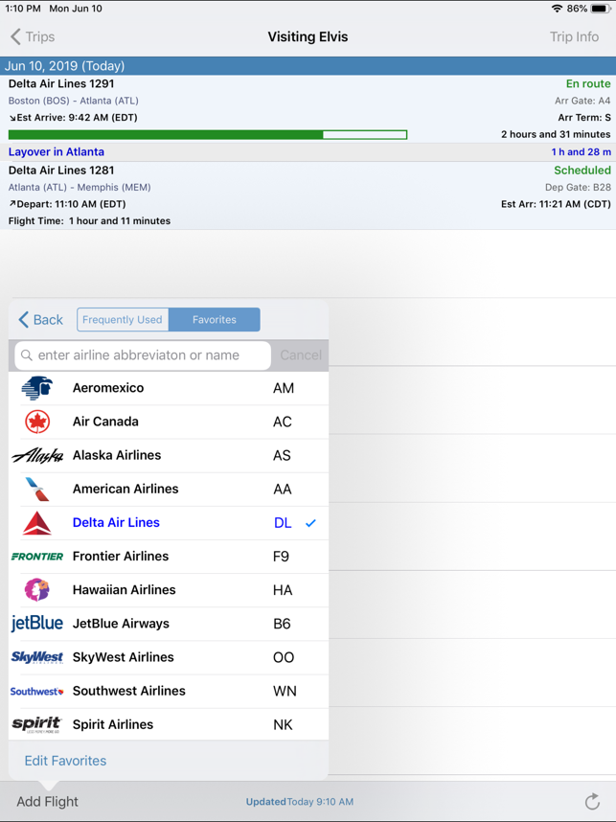Screen dimensions: 616x822
Task: Click the WN airline code
Action: pyautogui.click(x=285, y=691)
